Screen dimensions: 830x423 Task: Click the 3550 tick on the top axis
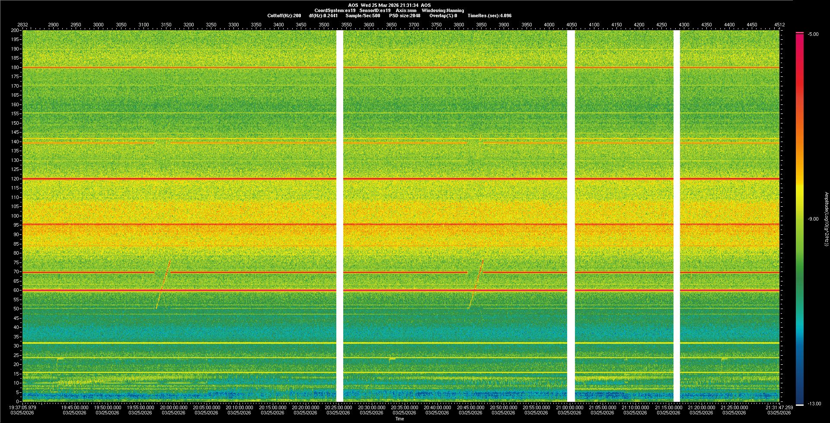(346, 25)
